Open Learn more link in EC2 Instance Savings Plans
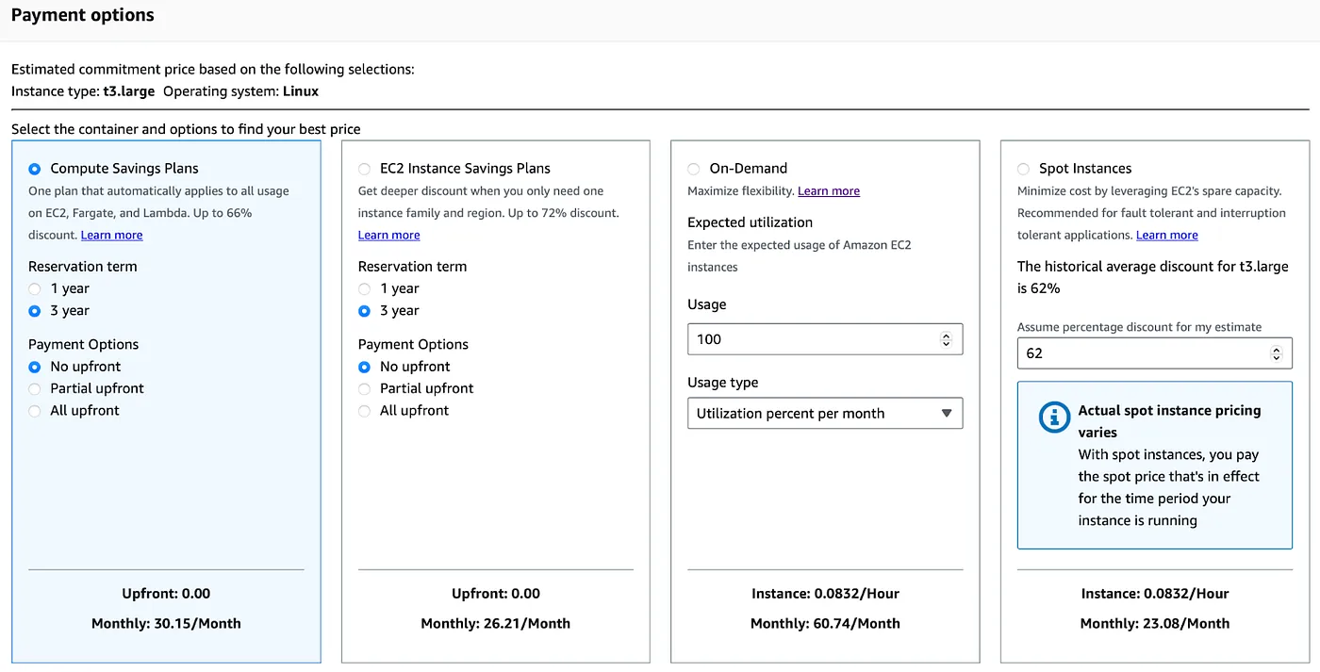Viewport: 1320px width, 672px height. point(388,235)
